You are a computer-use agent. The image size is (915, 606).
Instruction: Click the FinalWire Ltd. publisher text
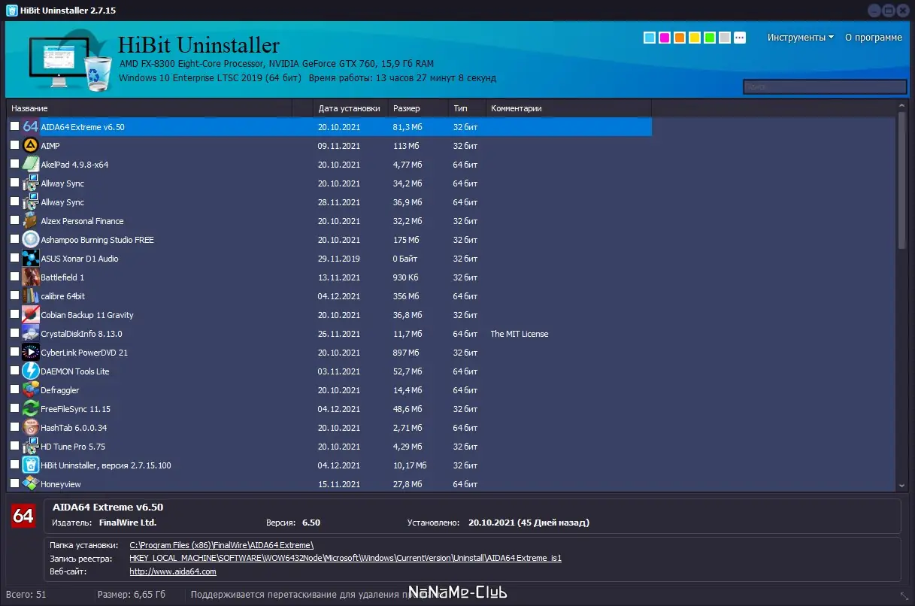[128, 522]
